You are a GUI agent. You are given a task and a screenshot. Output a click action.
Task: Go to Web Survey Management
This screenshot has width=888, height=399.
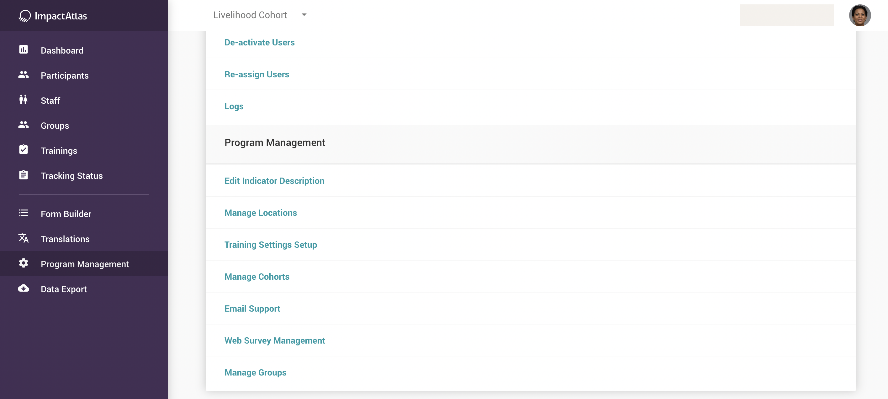click(274, 340)
